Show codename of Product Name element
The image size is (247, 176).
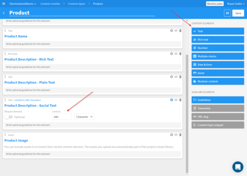[x=176, y=31]
